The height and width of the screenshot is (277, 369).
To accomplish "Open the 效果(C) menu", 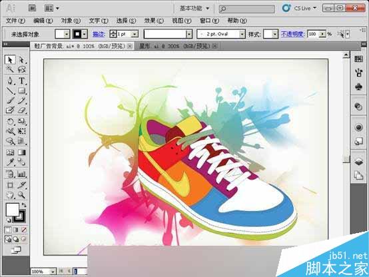I will click(x=154, y=21).
